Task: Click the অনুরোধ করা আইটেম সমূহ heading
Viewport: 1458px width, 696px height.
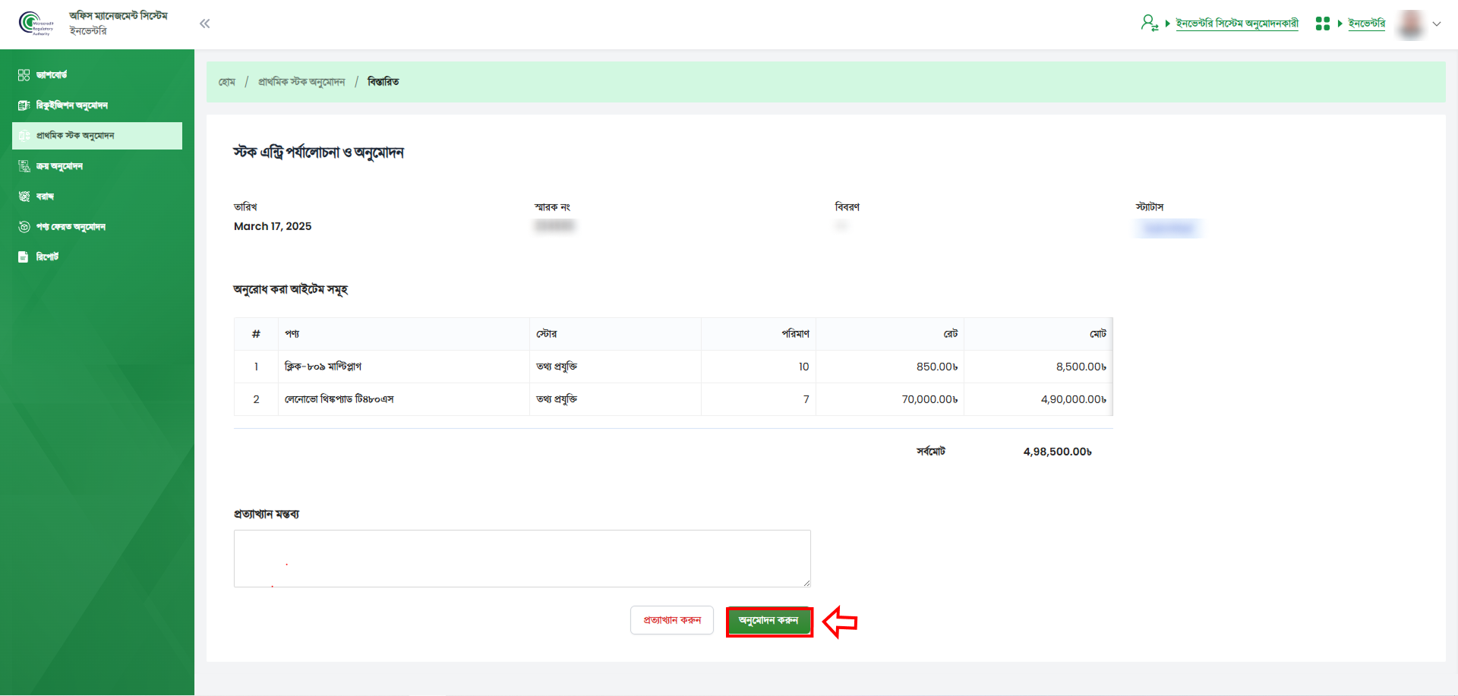Action: [x=290, y=289]
